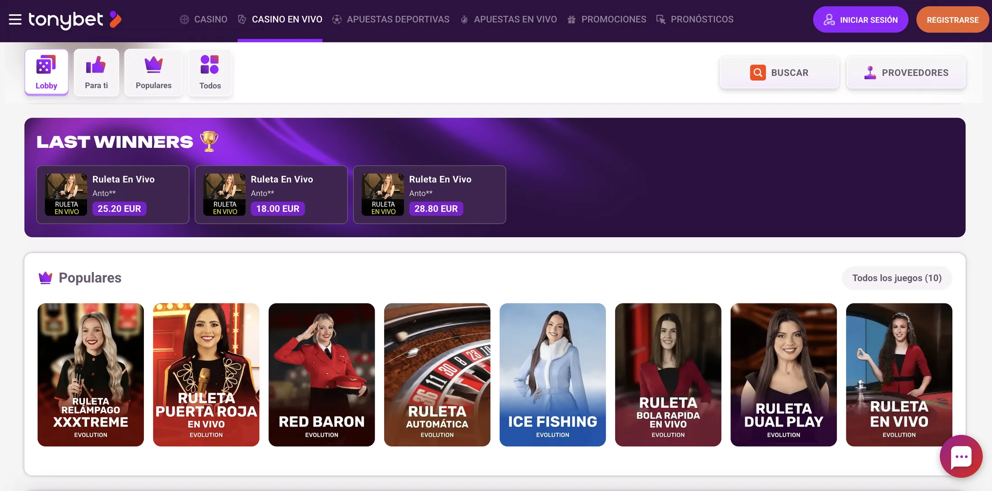Click the Promociones gift icon

tap(571, 19)
